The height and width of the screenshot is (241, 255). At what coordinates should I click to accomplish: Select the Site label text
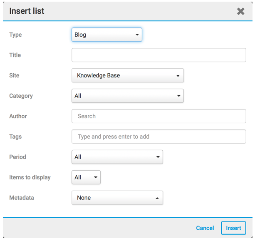tap(14, 75)
